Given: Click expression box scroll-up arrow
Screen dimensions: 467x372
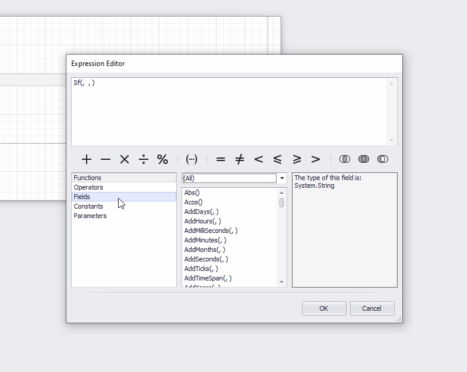Looking at the screenshot, I should pos(392,84).
